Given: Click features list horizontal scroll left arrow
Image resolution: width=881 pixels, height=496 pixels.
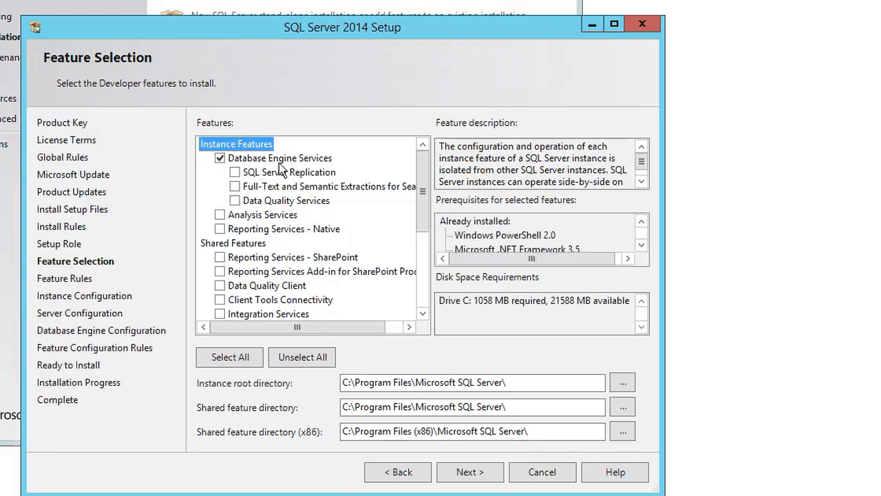Looking at the screenshot, I should [203, 327].
